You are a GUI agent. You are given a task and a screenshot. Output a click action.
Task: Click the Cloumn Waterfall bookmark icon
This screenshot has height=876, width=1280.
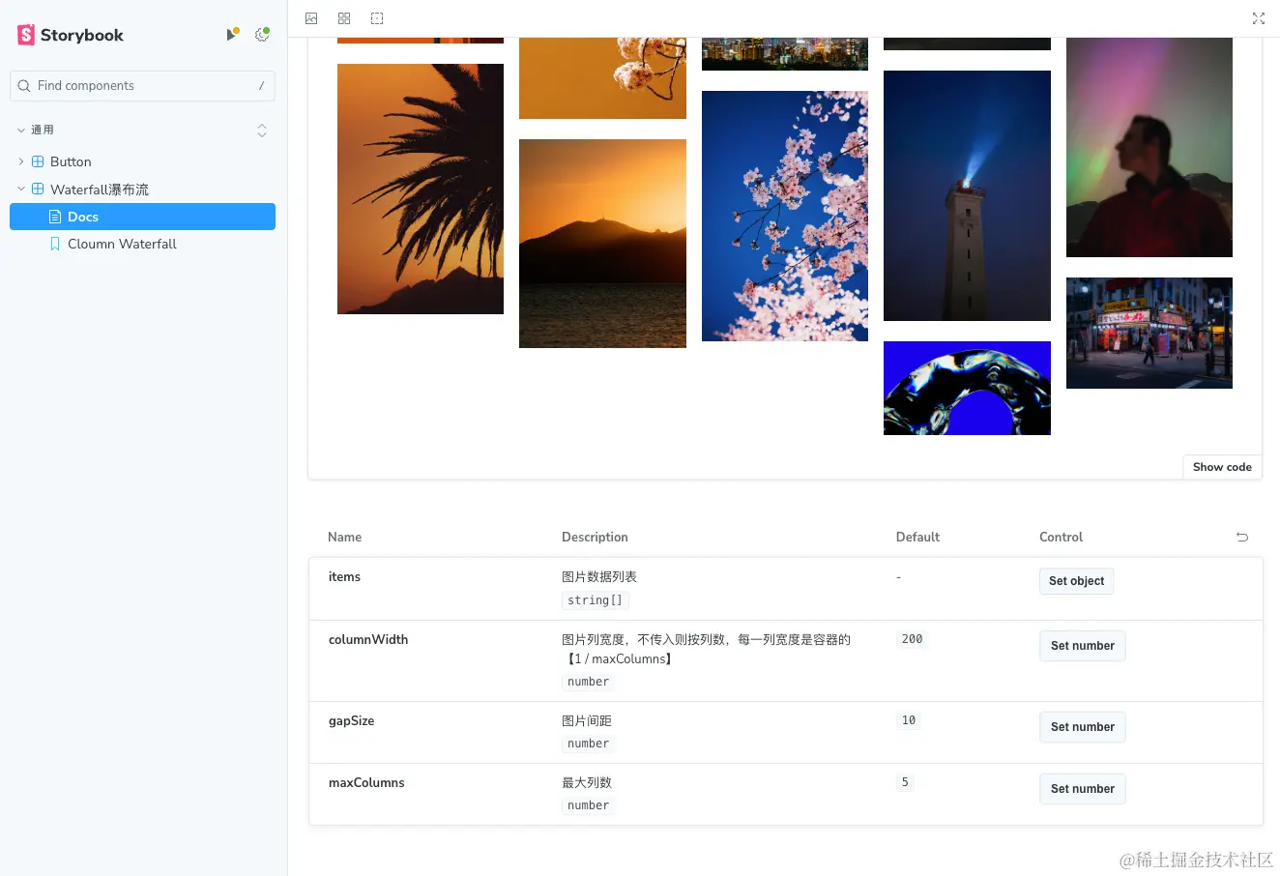pos(55,244)
